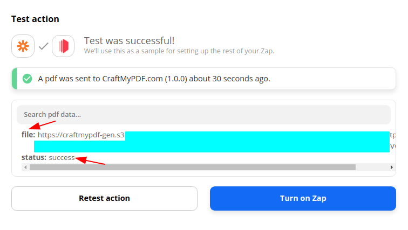Click the Test was successful! heading
Screen dimensions: 408x230
click(129, 41)
